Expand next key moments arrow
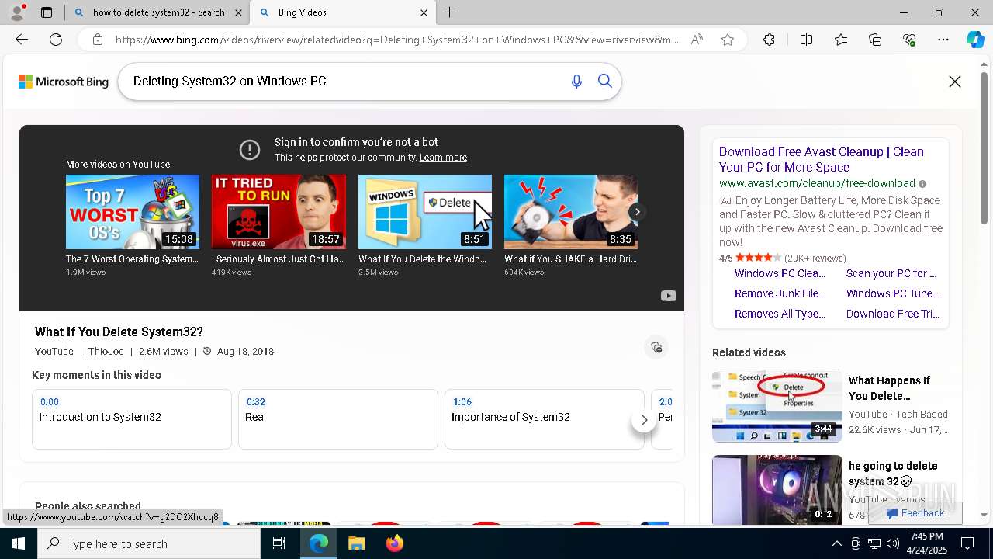The image size is (993, 559). coord(644,420)
